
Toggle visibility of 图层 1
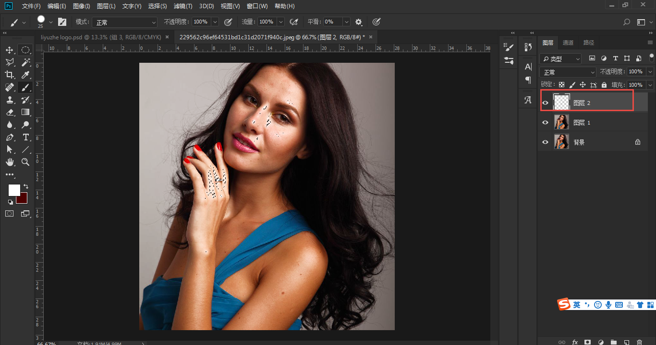click(545, 123)
